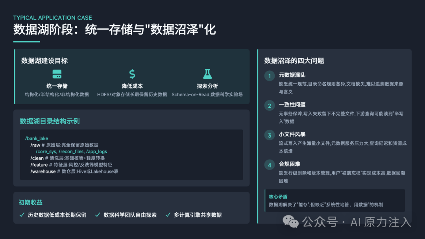Click the 探索分析 label
This screenshot has width=425, height=239.
[x=207, y=86]
